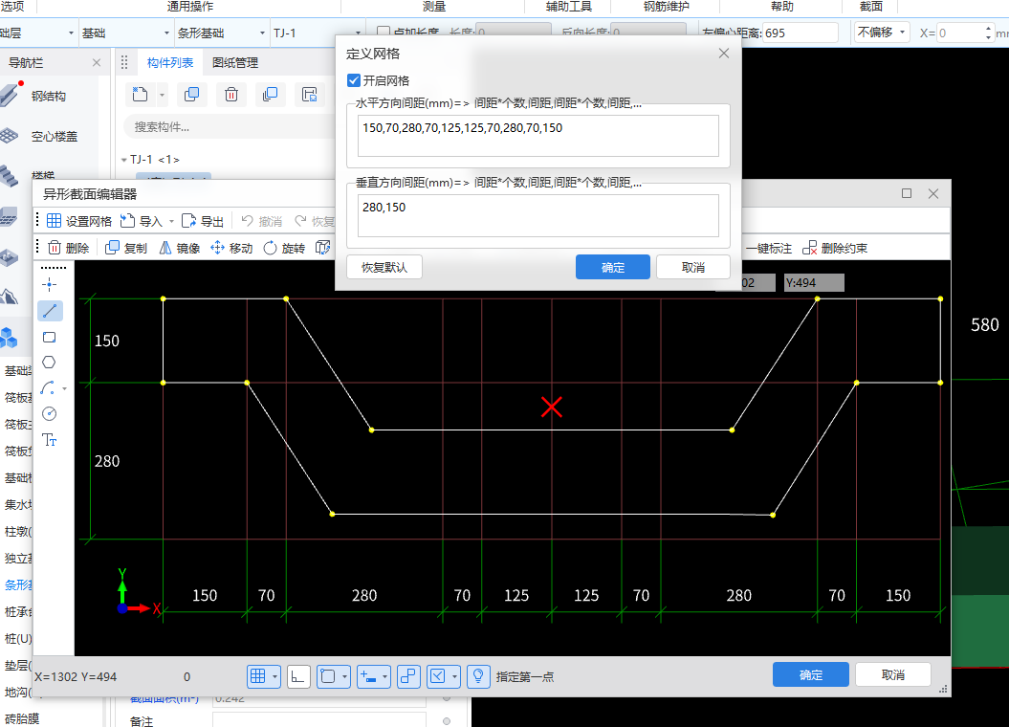The width and height of the screenshot is (1009, 727).
Task: Select the circle drawing tool
Action: [50, 413]
